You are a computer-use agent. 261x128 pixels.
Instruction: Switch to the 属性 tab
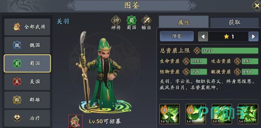[184, 22]
